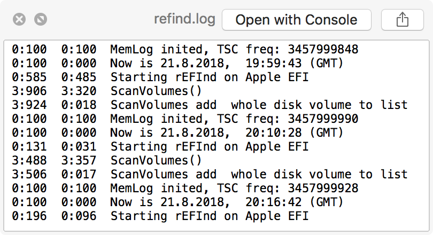This screenshot has height=235, width=433.
Task: Select the Starting rEFInd line at 0:585
Action: 210,77
